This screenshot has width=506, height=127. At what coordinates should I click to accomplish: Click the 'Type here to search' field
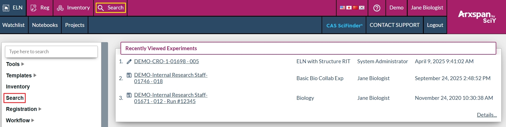point(51,52)
